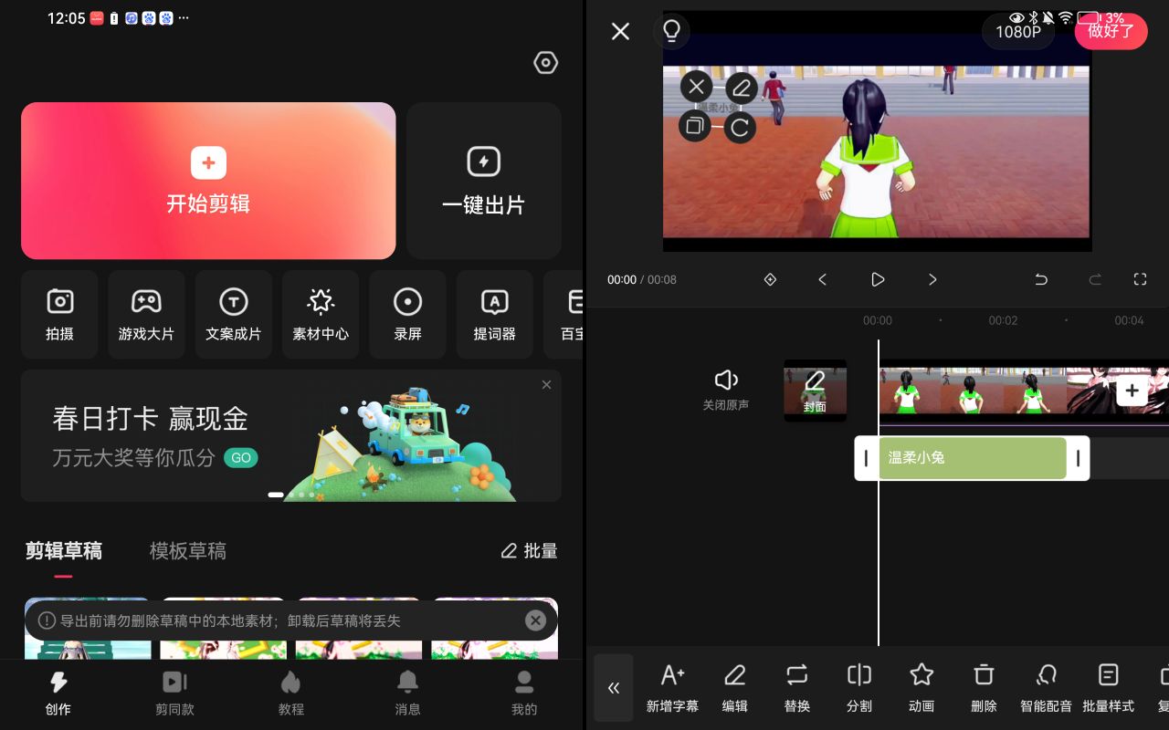Open the 素材中心 material center
The image size is (1169, 730).
321,315
